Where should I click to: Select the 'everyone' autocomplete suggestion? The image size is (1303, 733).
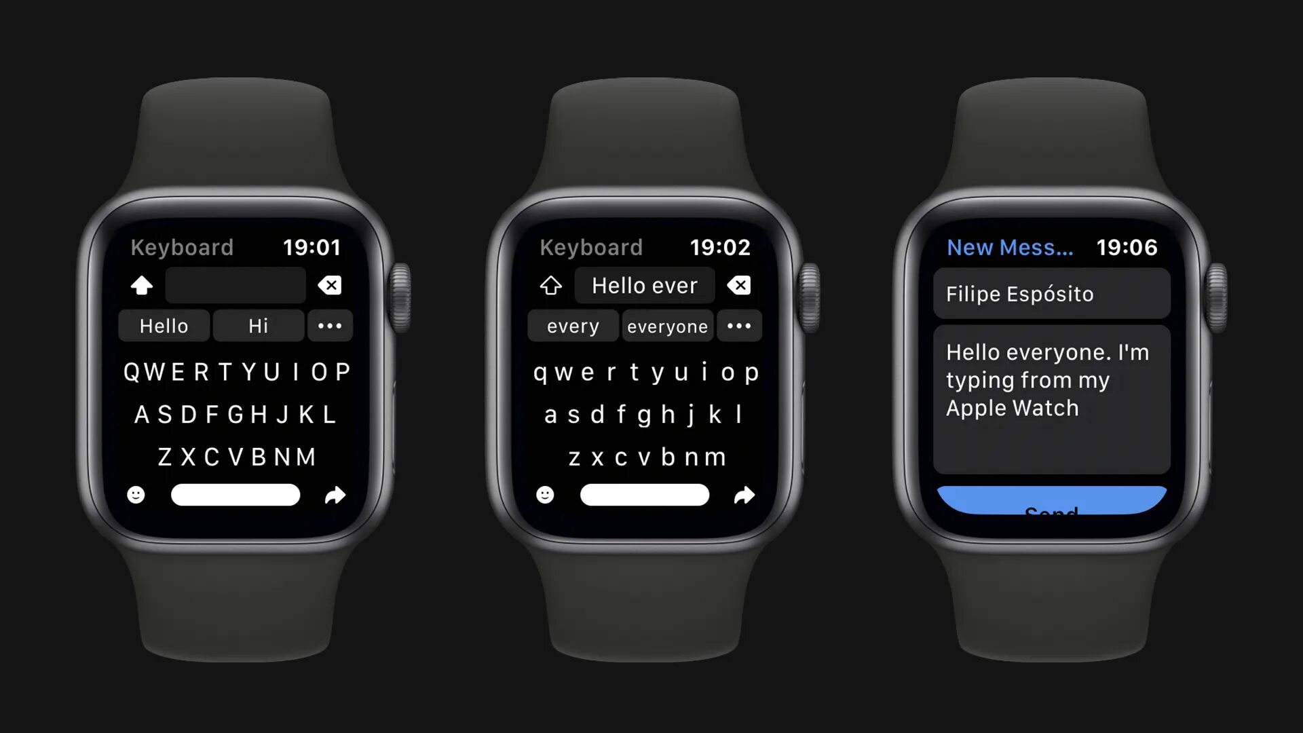pos(666,325)
